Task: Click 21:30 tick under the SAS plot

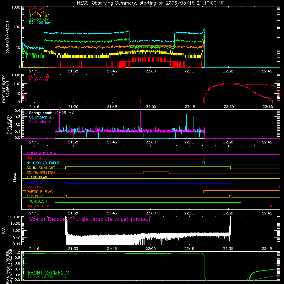Action: (73, 249)
